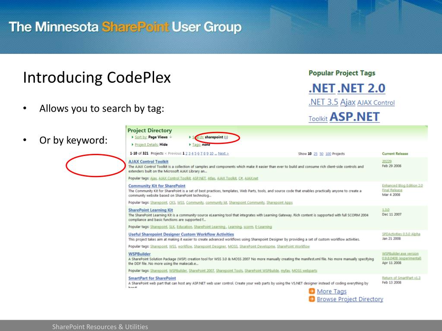This screenshot has height=331, width=442.
Task: Click the 'Apr 11 2008' release date
Action: (391, 262)
